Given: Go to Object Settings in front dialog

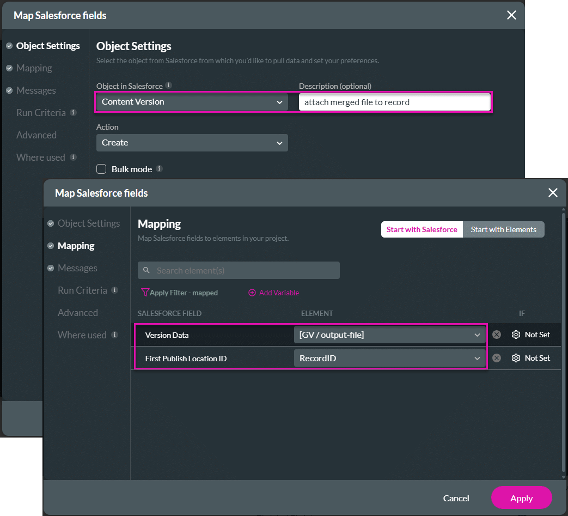Looking at the screenshot, I should click(89, 223).
